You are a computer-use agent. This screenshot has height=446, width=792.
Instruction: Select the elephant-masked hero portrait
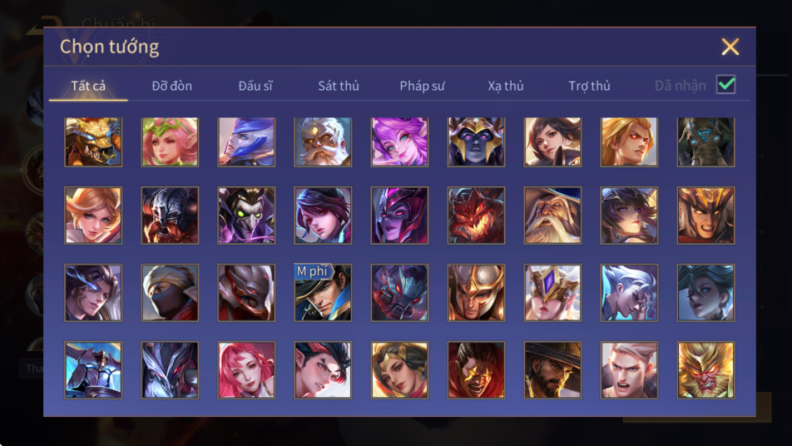(x=705, y=142)
